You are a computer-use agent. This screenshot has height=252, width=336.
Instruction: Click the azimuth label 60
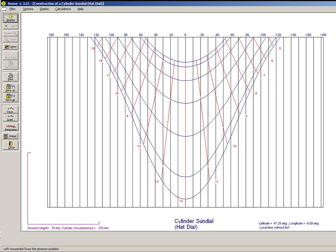pyautogui.click(x=140, y=35)
